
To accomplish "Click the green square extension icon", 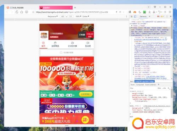I will tap(144, 12).
